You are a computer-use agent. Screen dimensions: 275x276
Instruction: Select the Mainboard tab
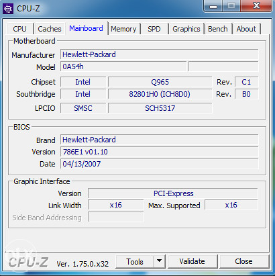(x=87, y=28)
